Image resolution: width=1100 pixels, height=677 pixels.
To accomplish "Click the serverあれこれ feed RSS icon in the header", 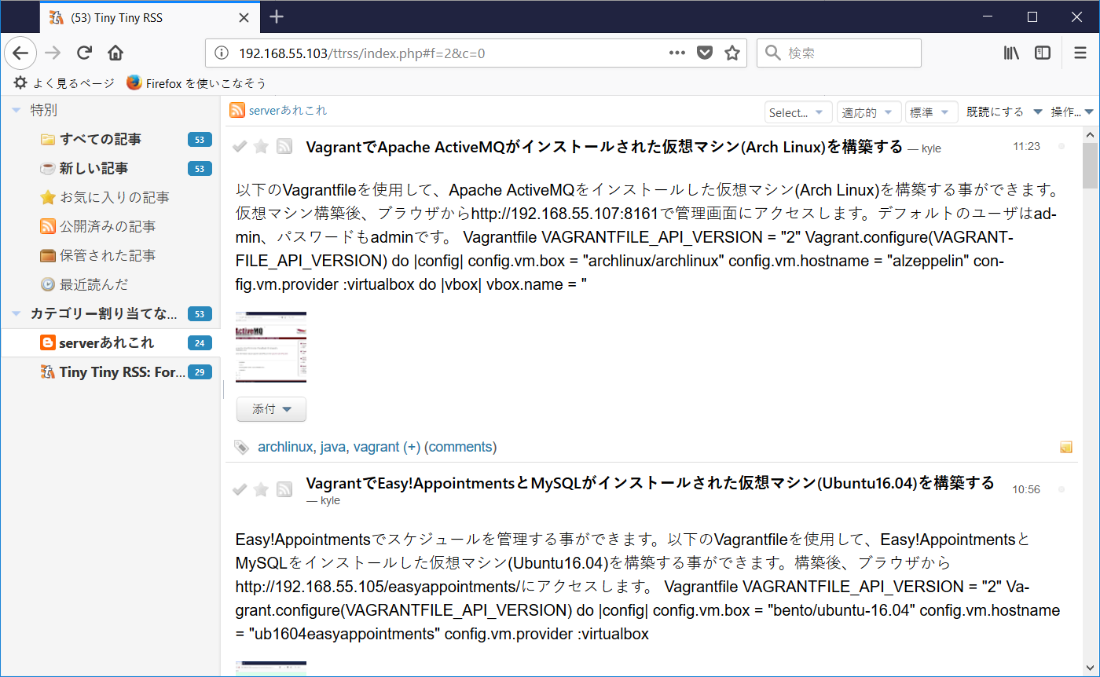I will click(x=236, y=111).
